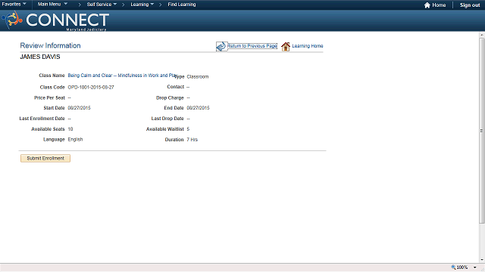Click the Type value Classroom
The image size is (485, 272).
point(198,76)
